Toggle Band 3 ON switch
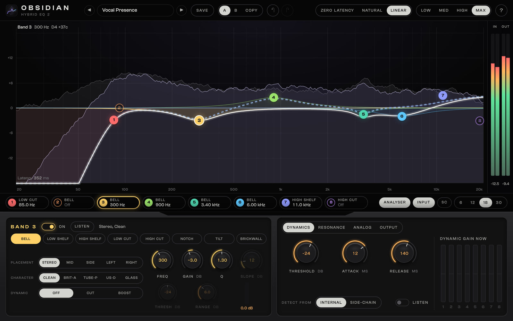Image resolution: width=513 pixels, height=321 pixels. click(48, 227)
